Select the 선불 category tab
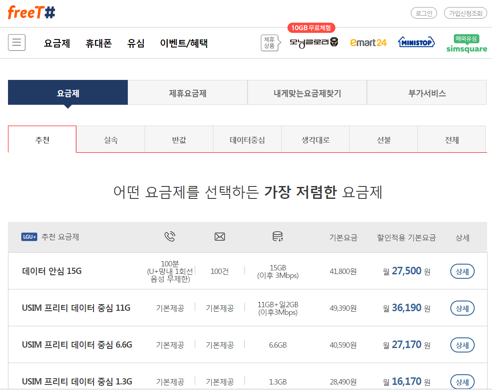The image size is (492, 392). pos(383,139)
